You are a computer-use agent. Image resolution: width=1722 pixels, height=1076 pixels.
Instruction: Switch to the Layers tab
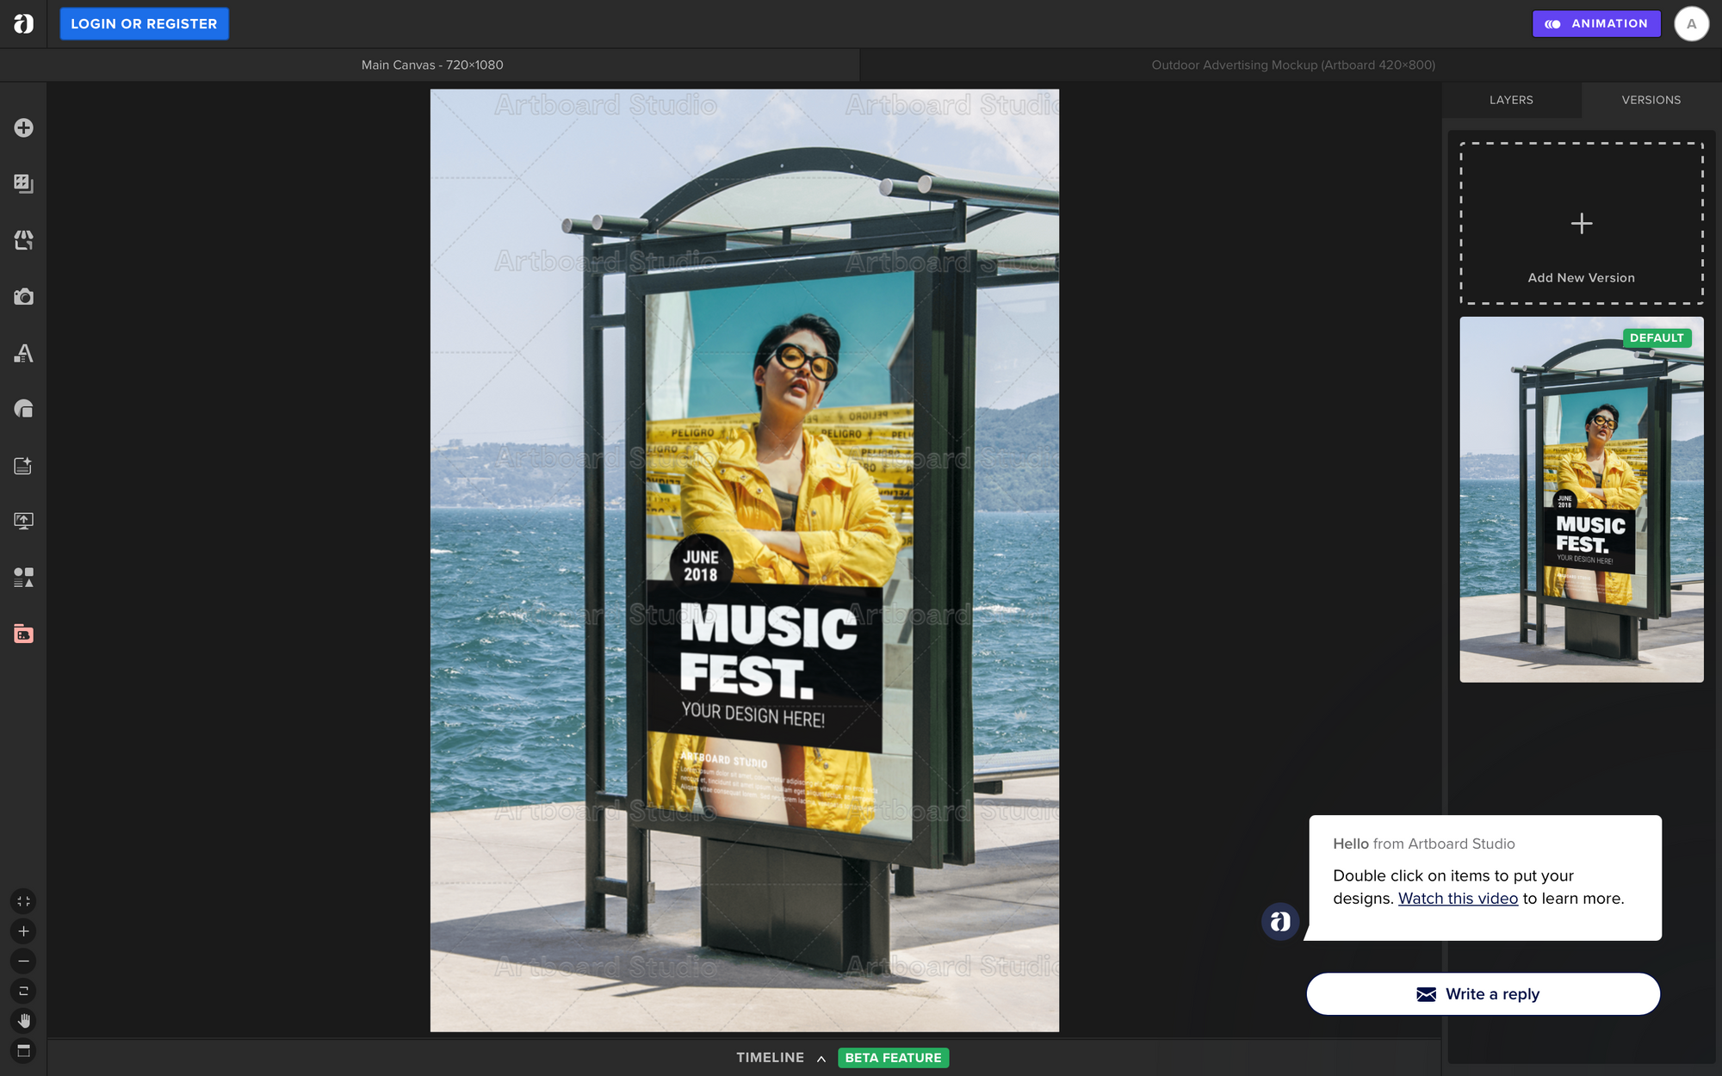pos(1511,100)
